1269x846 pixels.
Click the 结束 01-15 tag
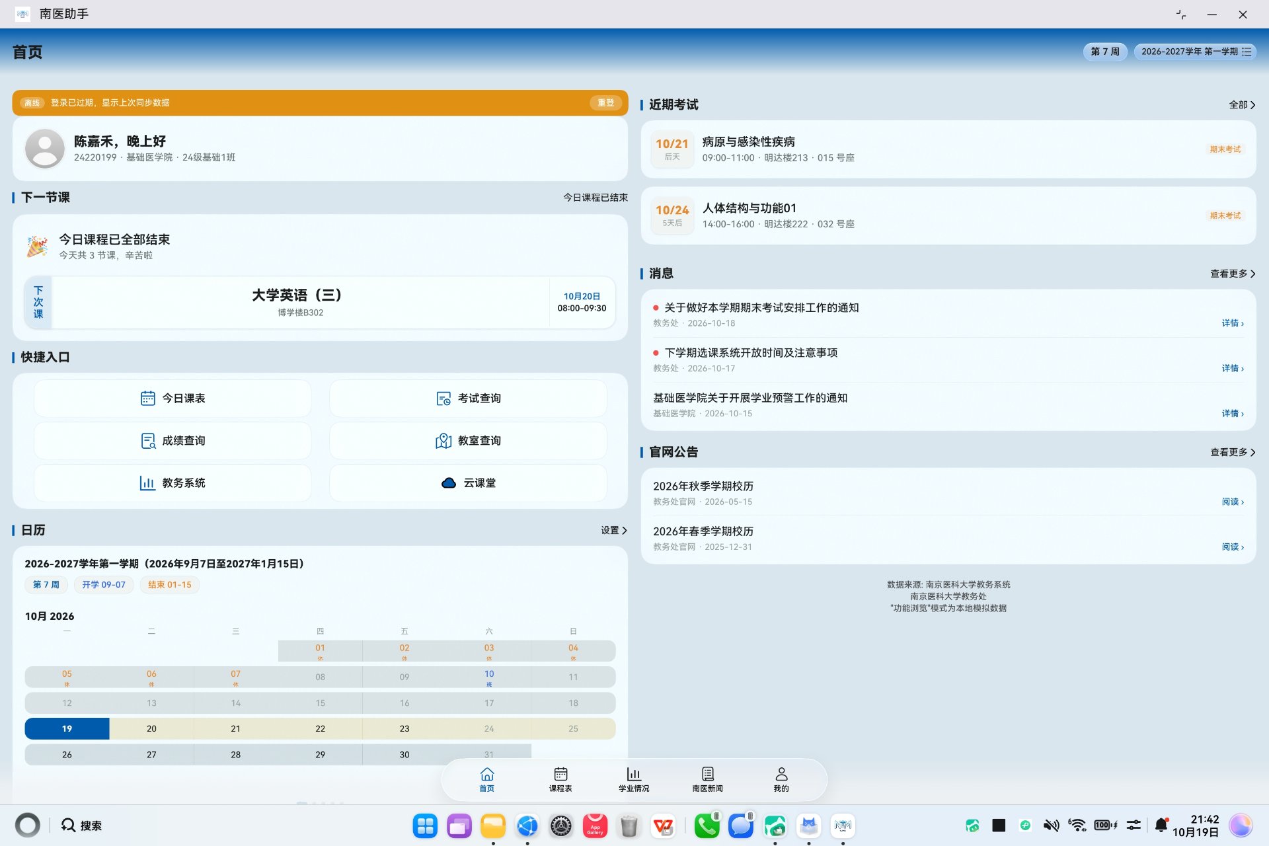pyautogui.click(x=169, y=585)
